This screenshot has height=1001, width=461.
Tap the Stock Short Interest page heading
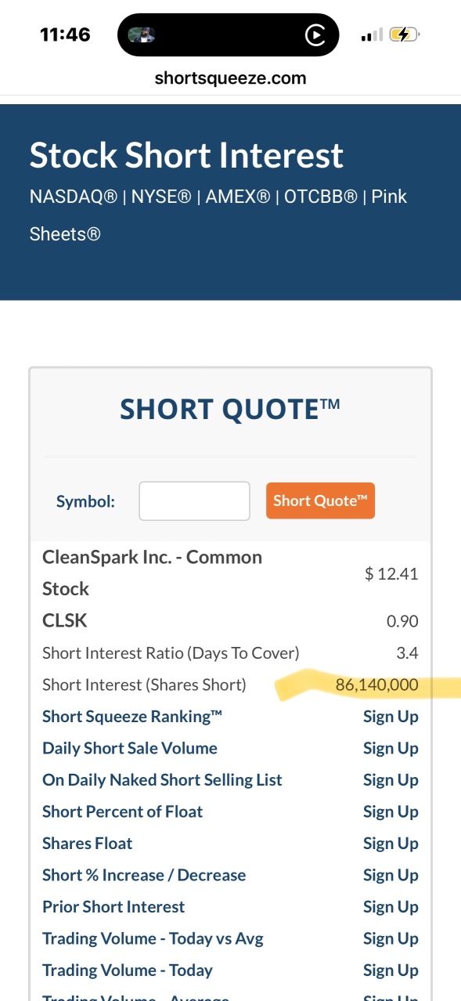click(186, 155)
